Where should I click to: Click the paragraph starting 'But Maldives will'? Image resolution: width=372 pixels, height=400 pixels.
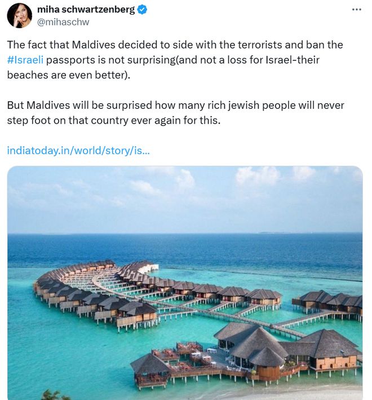click(x=175, y=113)
